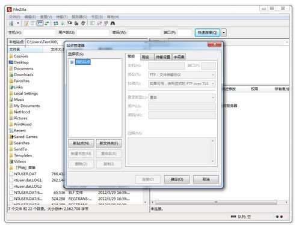Image resolution: width=296 pixels, height=225 pixels.
Task: Switch to the 传输设置 tab
Action: (x=163, y=57)
